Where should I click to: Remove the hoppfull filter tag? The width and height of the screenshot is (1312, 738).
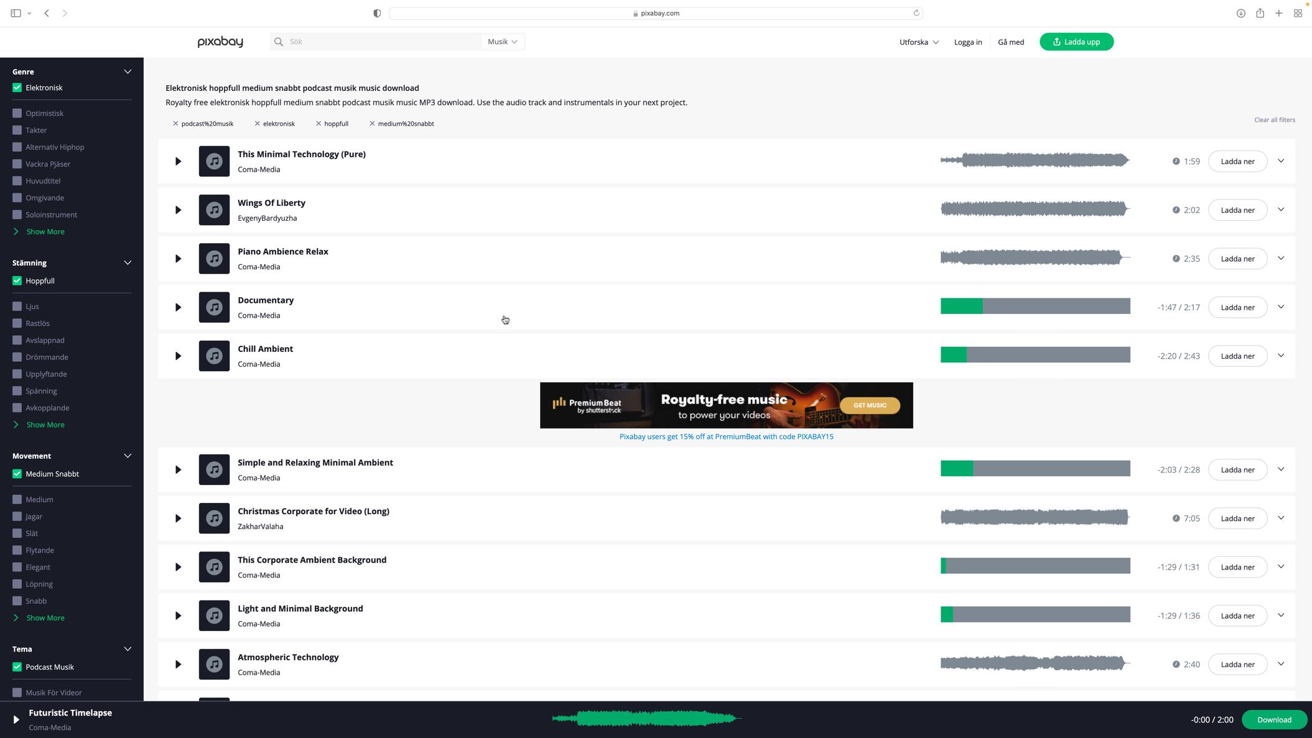click(x=319, y=124)
